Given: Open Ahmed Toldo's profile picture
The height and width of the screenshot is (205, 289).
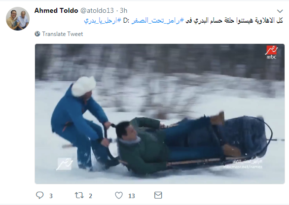Looking at the screenshot, I should pos(18,19).
